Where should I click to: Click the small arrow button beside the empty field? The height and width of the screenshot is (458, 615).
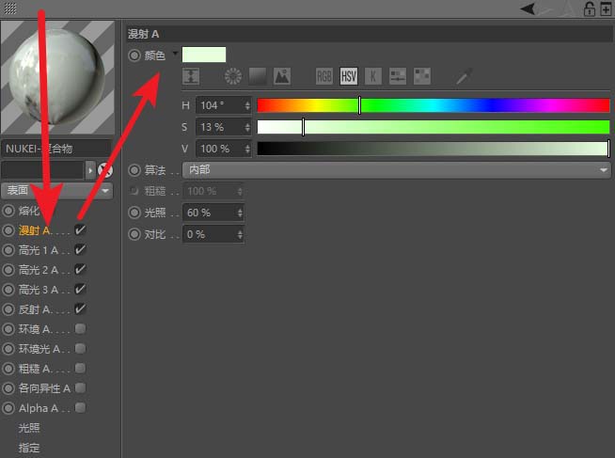click(x=90, y=170)
